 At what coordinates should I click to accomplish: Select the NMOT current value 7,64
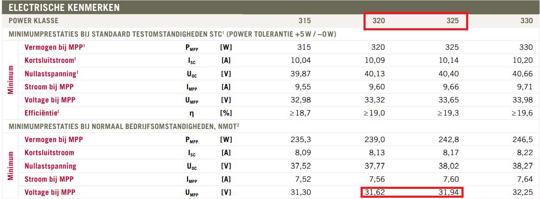pyautogui.click(x=525, y=179)
